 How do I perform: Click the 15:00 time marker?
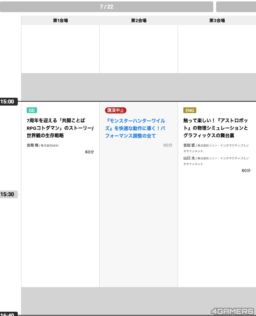[x=9, y=102]
